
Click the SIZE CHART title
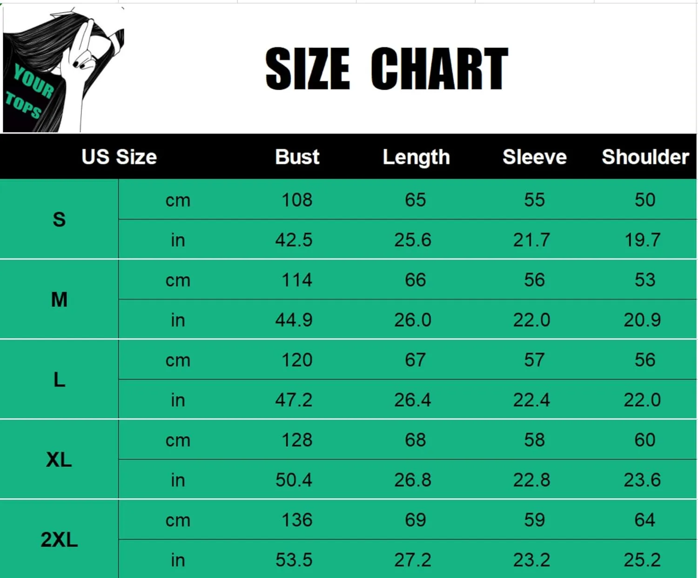tap(386, 69)
